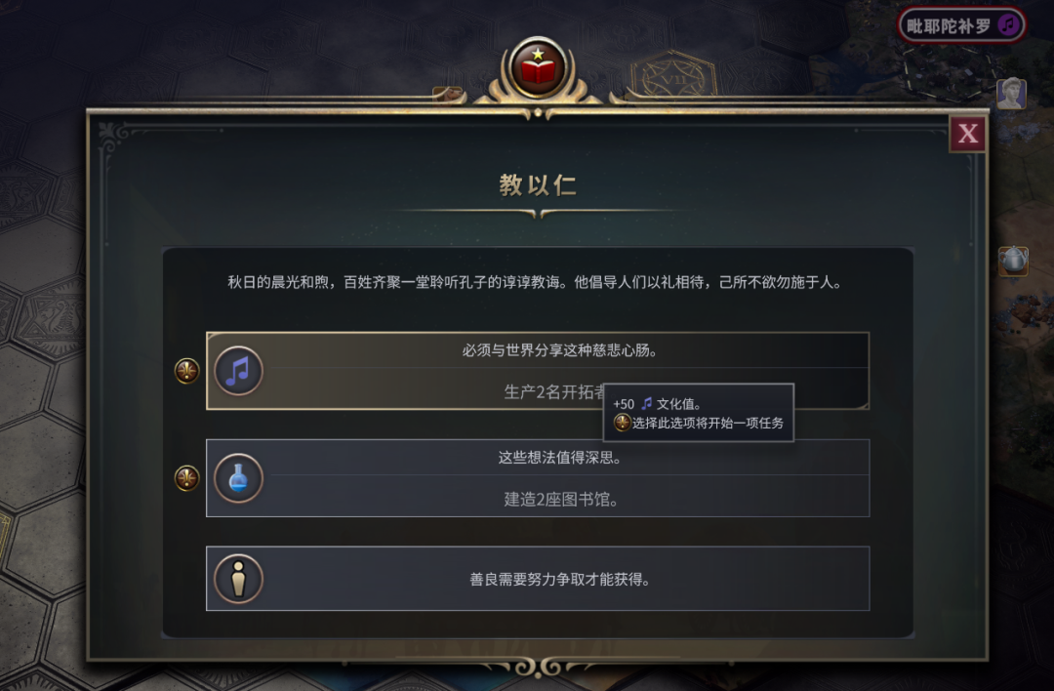The image size is (1054, 691).
Task: Choose option 必须与世界分享这种慈悲心肠
Action: [538, 370]
